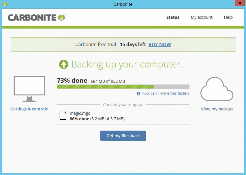Open the Help tab

tap(228, 17)
